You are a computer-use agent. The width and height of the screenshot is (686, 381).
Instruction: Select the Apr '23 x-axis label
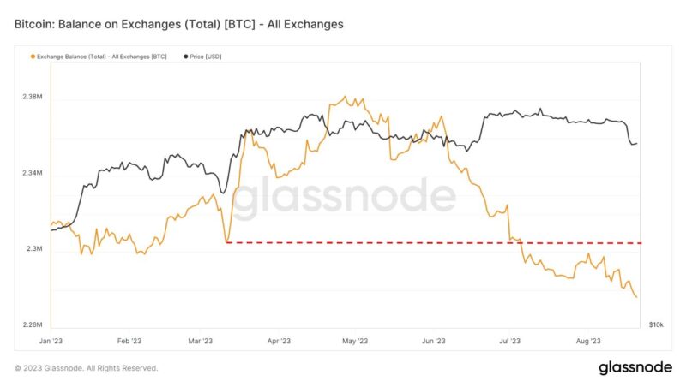[279, 340]
